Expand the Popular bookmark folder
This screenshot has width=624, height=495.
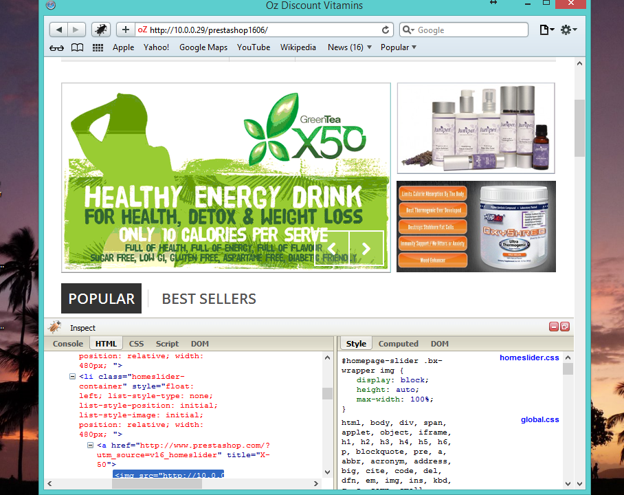pos(399,47)
